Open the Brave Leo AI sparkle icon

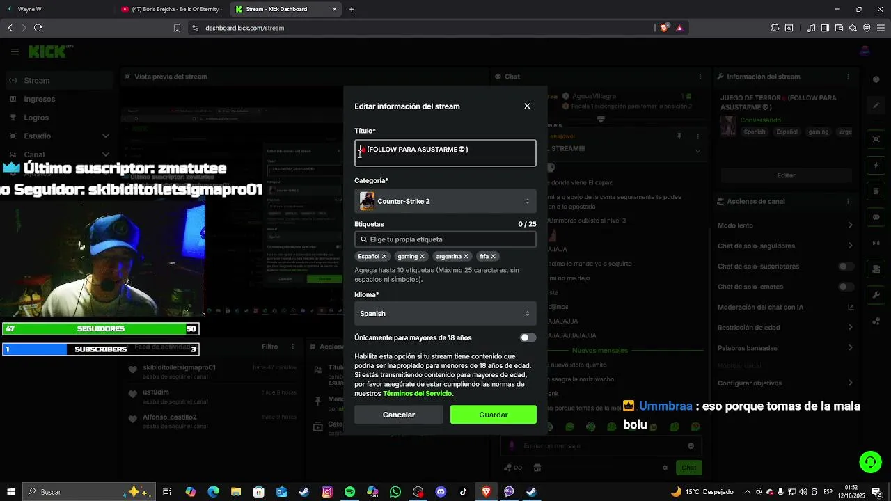pyautogui.click(x=853, y=28)
